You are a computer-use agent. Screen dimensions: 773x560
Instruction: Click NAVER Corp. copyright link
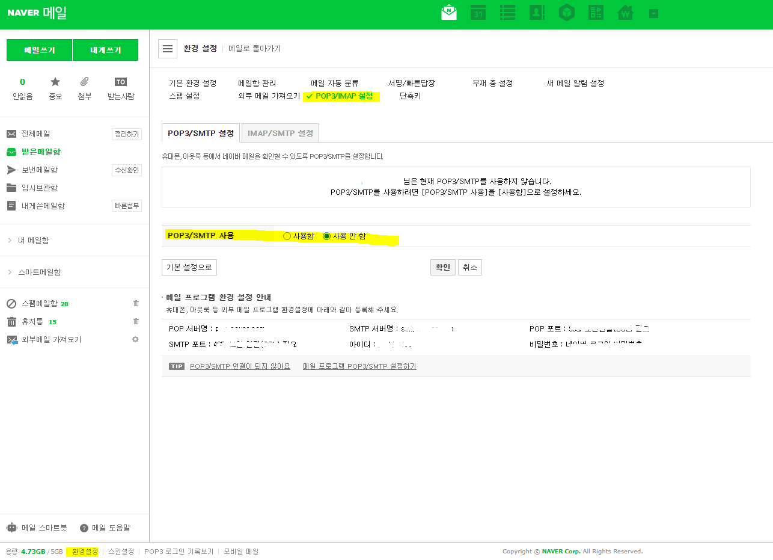tap(561, 551)
